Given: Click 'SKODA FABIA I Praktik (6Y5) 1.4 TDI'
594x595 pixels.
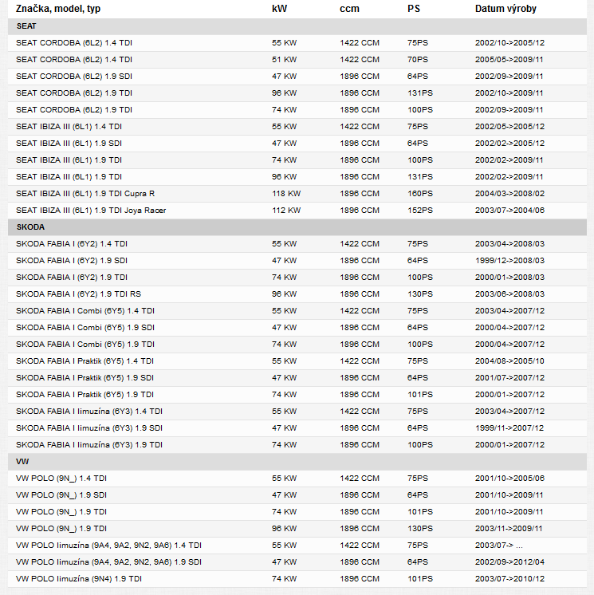Looking at the screenshot, I should click(x=85, y=361).
